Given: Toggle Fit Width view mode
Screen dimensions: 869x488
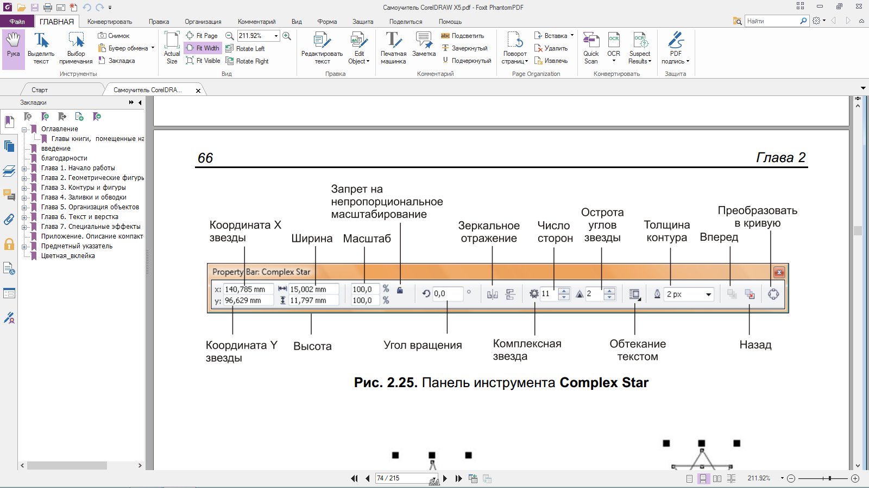Looking at the screenshot, I should [203, 48].
